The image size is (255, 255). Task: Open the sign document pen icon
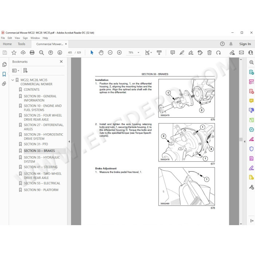pyautogui.click(x=191, y=52)
